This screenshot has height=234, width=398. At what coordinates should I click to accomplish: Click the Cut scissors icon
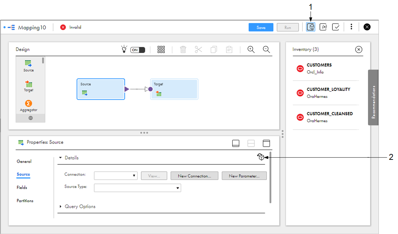198,49
